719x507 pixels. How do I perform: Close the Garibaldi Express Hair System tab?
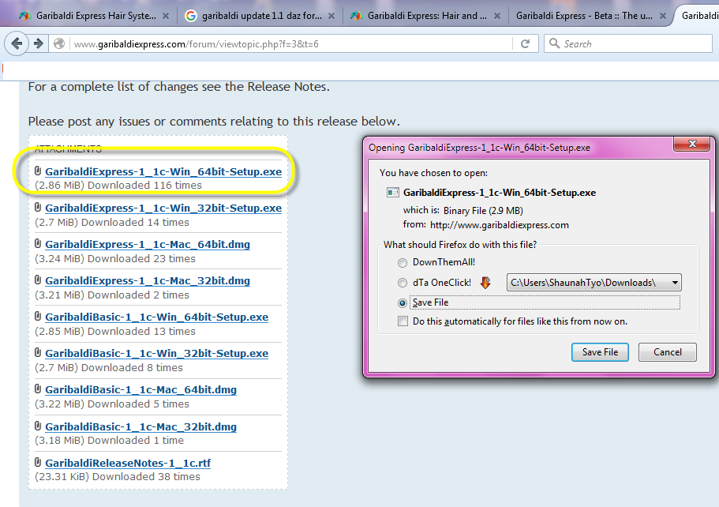pyautogui.click(x=166, y=16)
